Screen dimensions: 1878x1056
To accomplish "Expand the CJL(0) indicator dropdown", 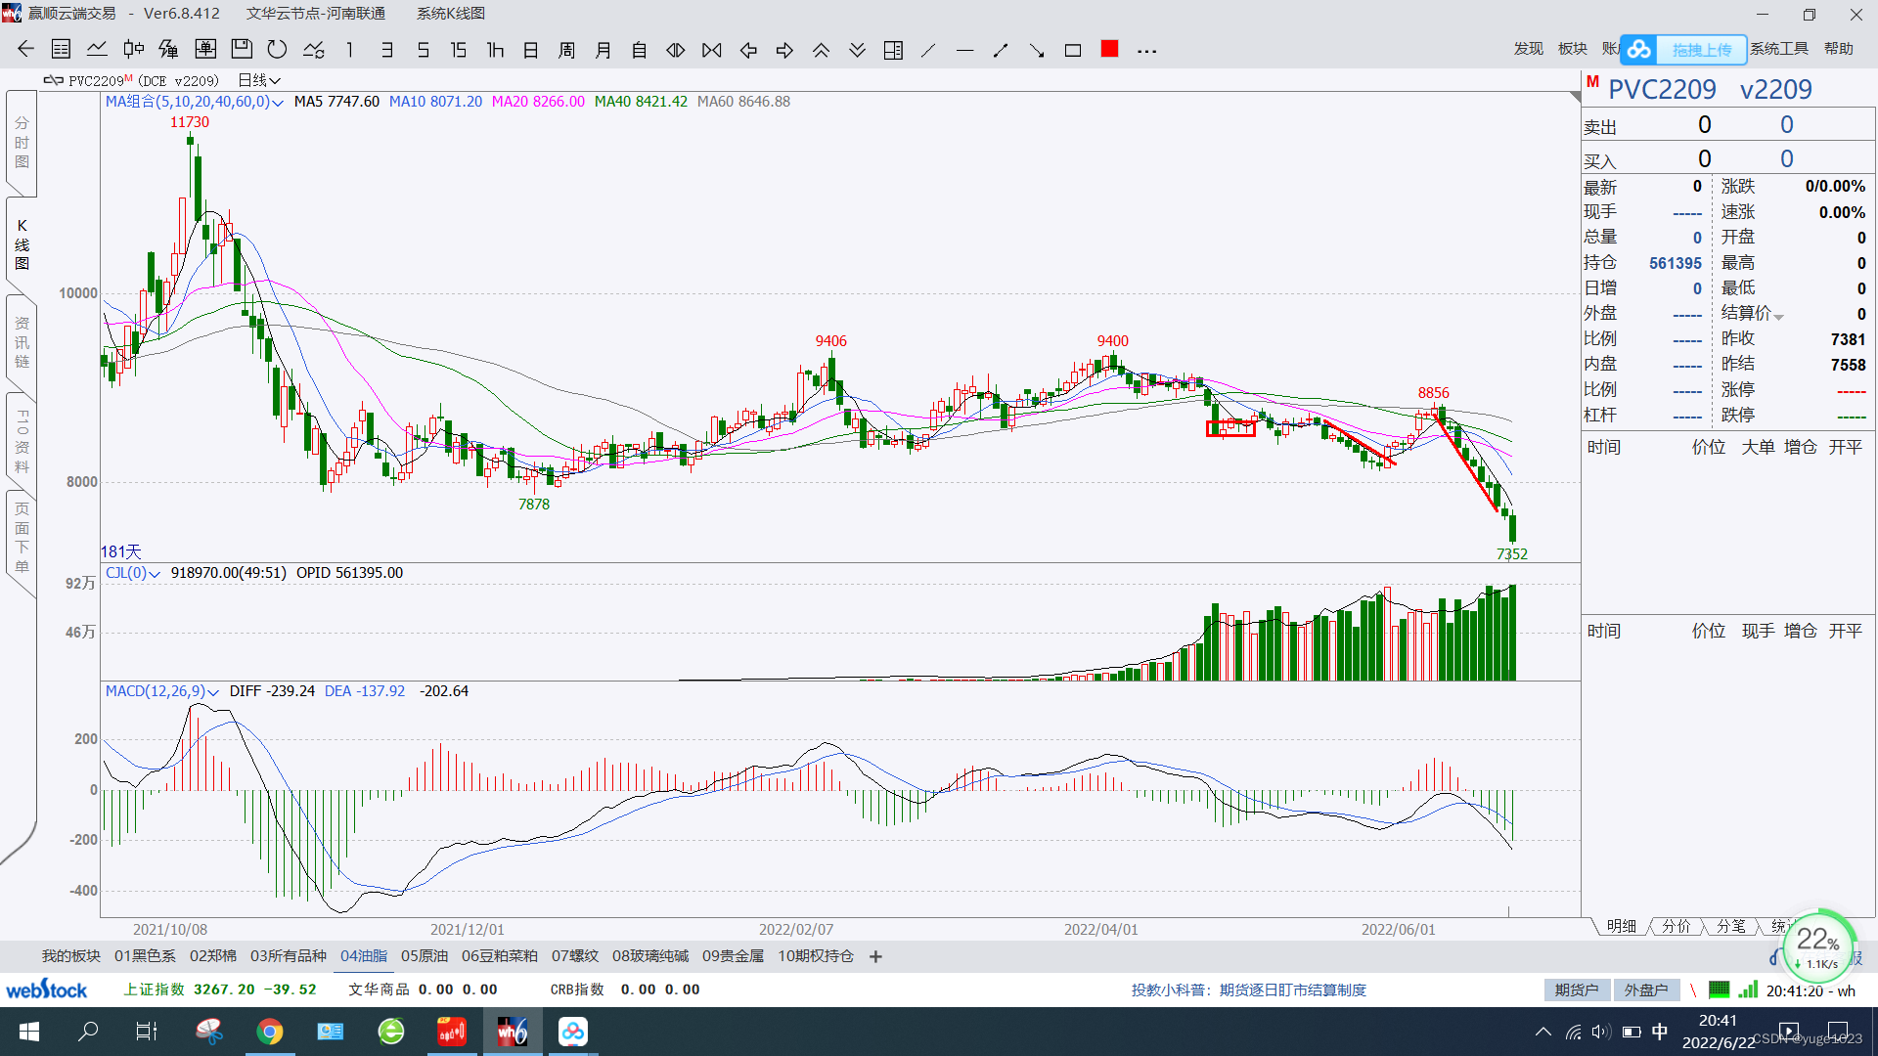I will pos(155,574).
